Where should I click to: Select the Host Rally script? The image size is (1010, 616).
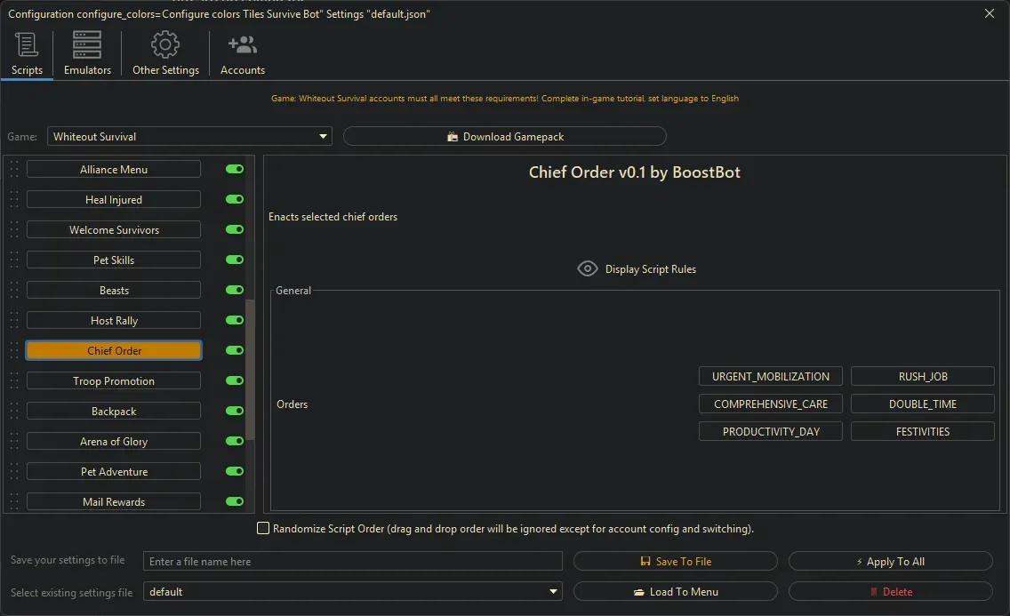pyautogui.click(x=114, y=321)
